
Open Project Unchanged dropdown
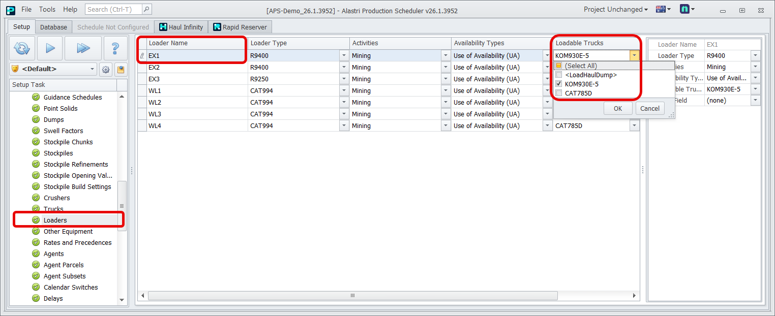(x=616, y=9)
